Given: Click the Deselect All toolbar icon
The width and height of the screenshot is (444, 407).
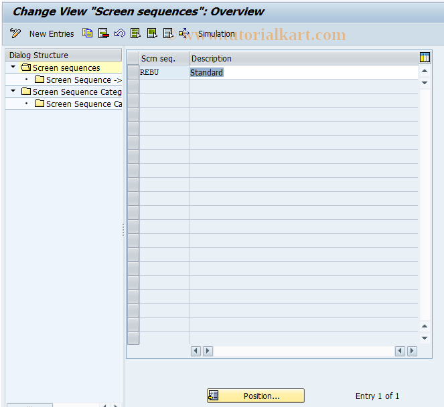Looking at the screenshot, I should [x=168, y=33].
